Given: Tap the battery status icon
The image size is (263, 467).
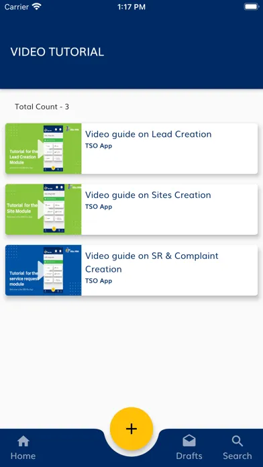Looking at the screenshot, I should pos(252,7).
